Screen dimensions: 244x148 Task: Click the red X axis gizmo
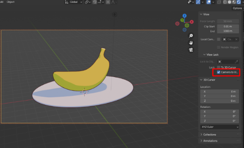[192, 22]
